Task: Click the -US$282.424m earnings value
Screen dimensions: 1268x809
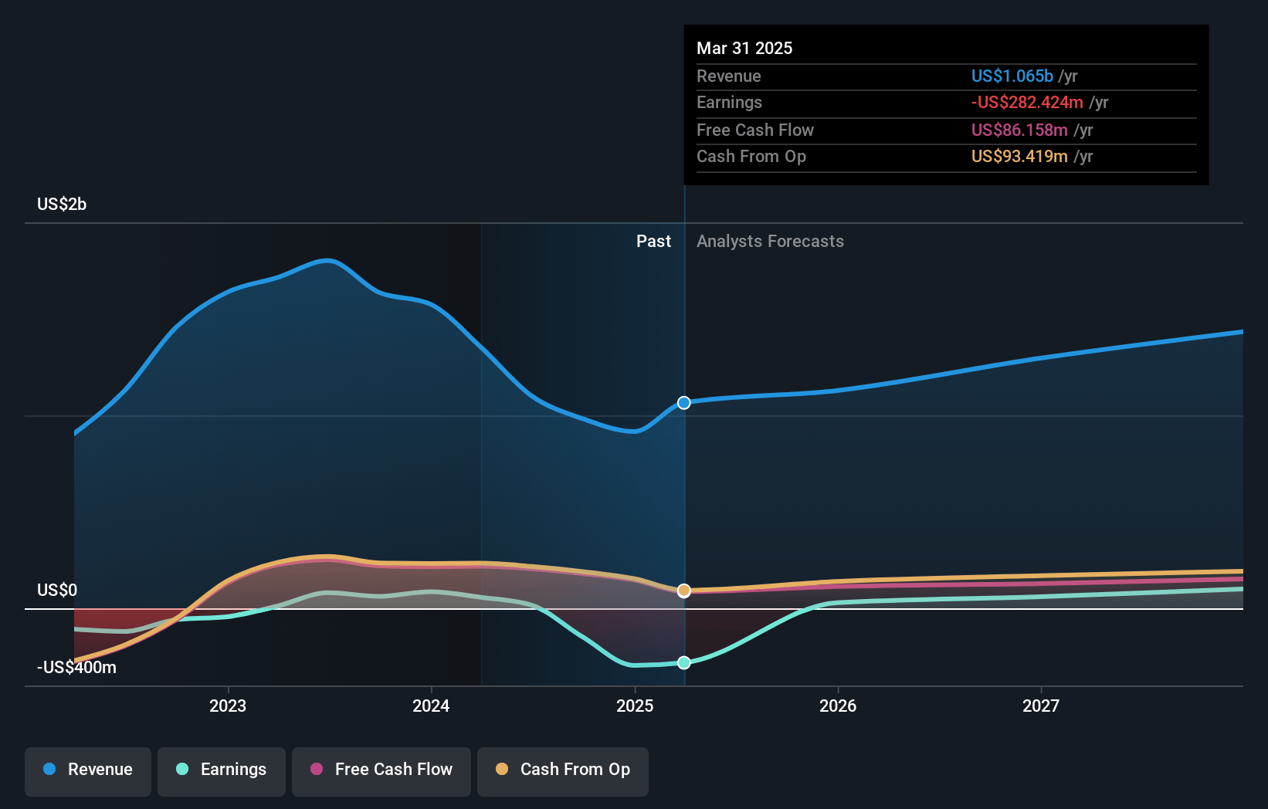Action: tap(1027, 102)
